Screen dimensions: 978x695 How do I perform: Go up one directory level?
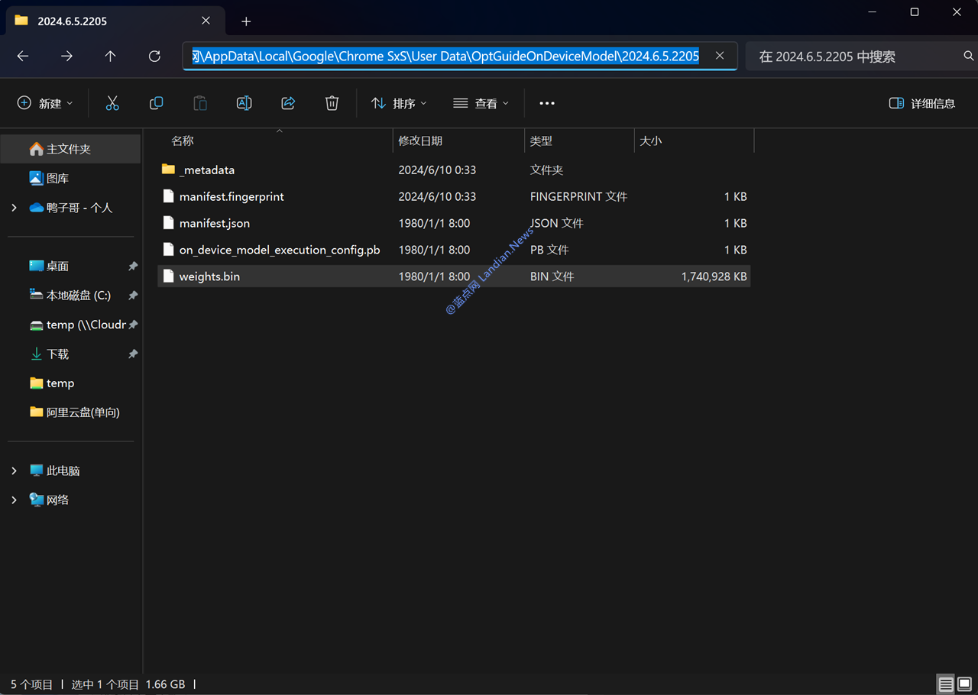click(110, 57)
